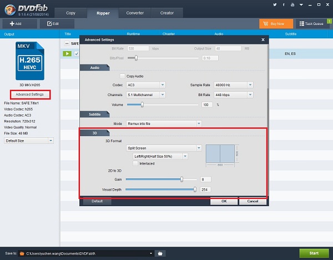Click the Output Size input field
Viewport: 333px width, 260px height.
point(228,48)
